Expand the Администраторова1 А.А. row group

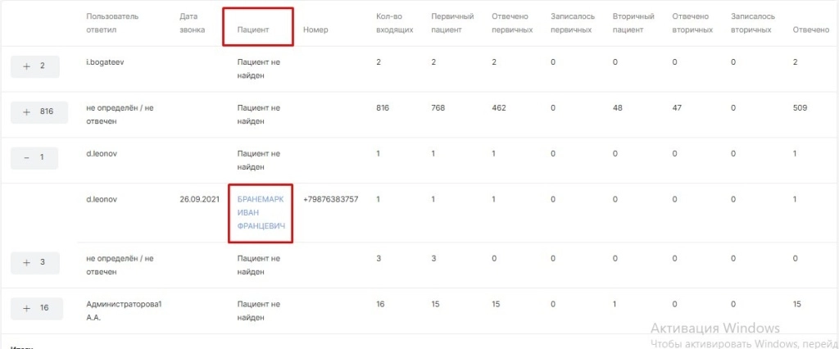tap(34, 308)
